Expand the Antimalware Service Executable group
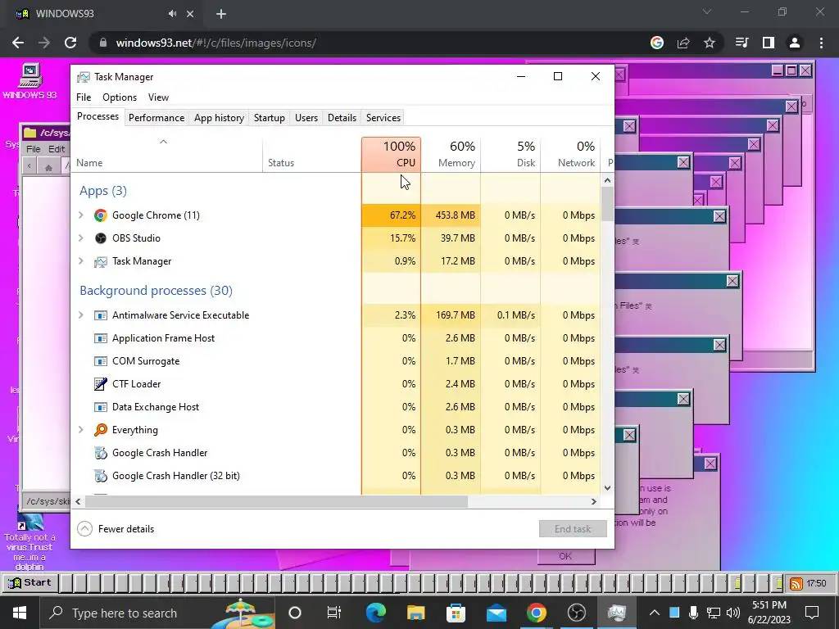The width and height of the screenshot is (839, 629). coord(81,315)
